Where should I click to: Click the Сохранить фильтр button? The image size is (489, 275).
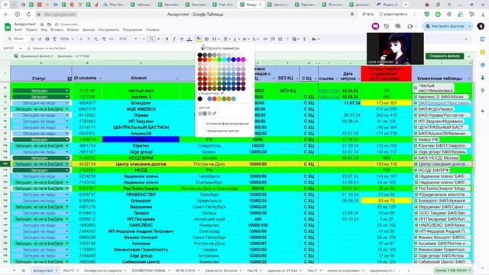[x=445, y=56]
